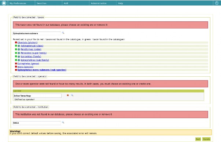This screenshot has width=221, height=142.
Task: Open info icon for Epinephelinae
Action: tap(19, 60)
